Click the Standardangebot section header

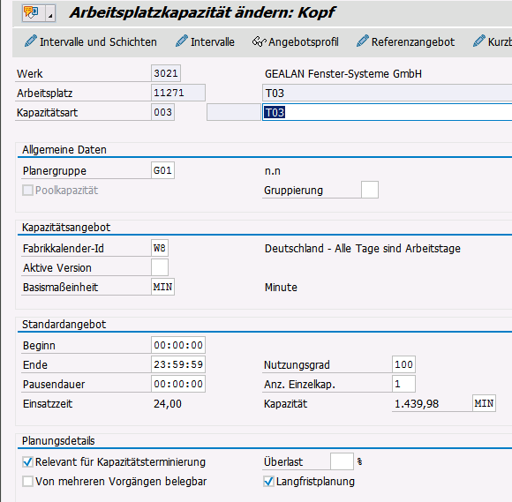[64, 325]
